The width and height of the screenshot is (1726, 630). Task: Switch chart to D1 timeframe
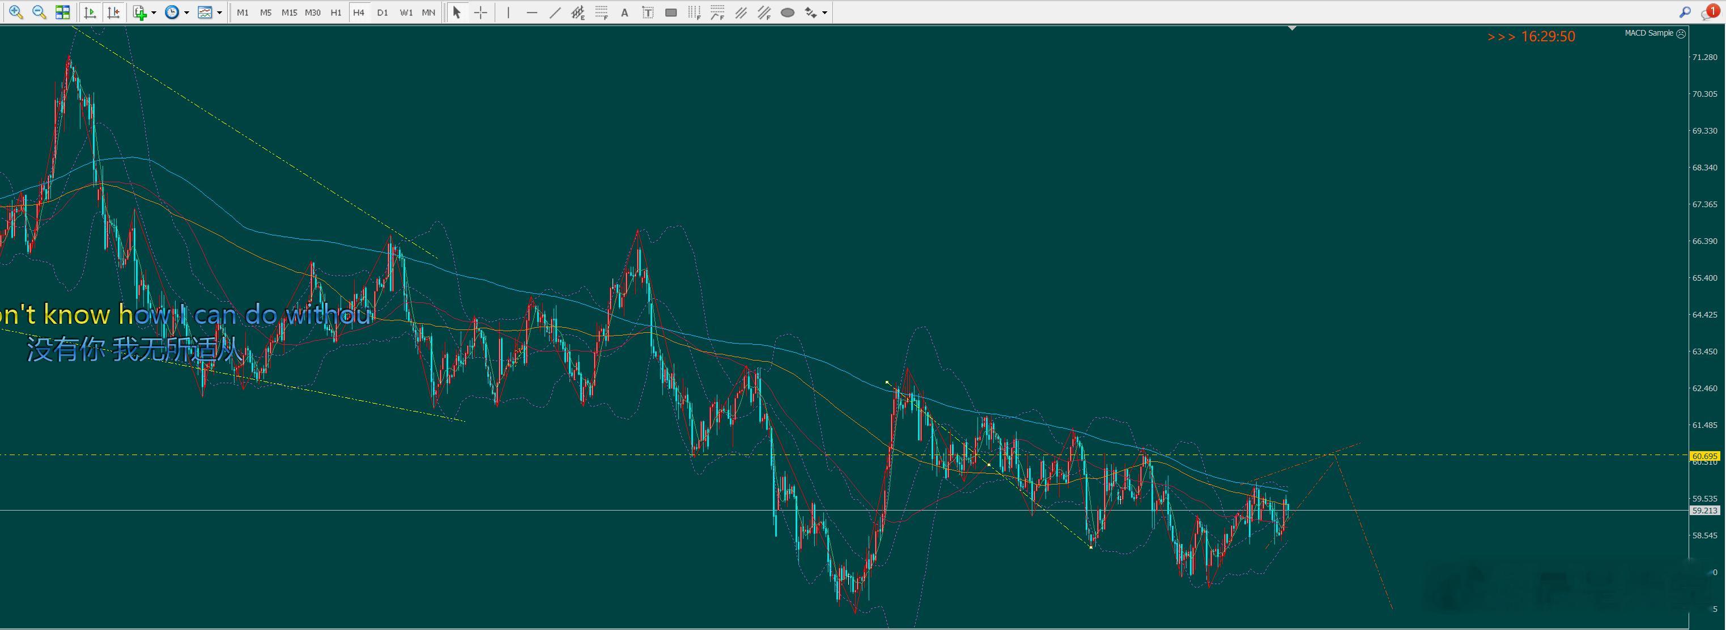[x=382, y=12]
